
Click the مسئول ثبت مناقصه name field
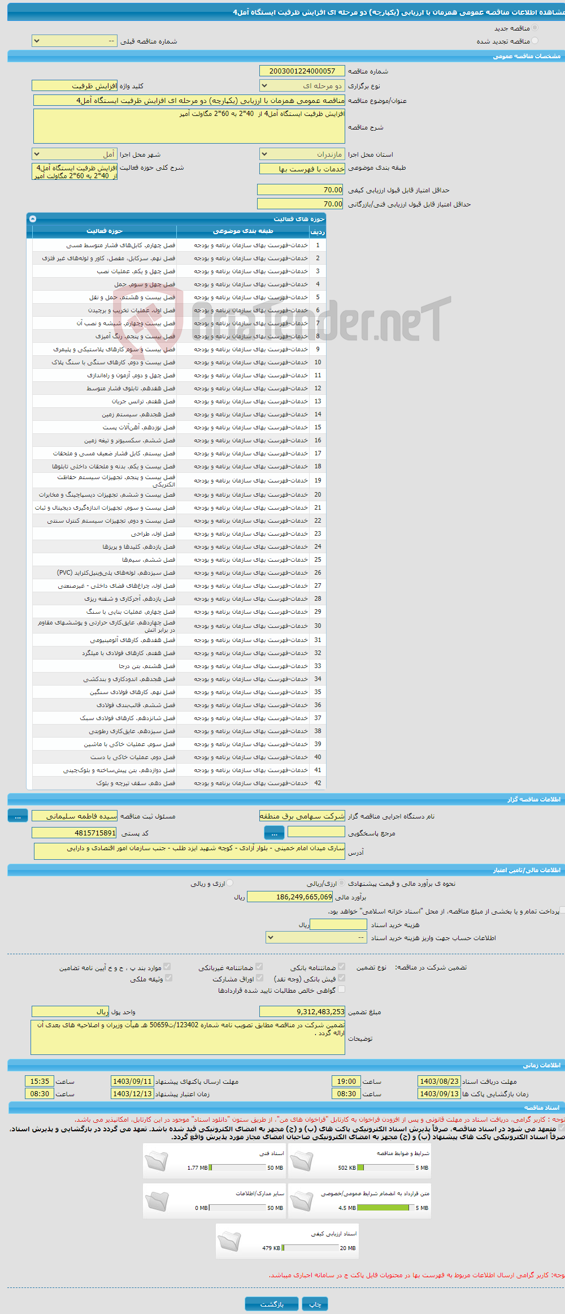coord(75,816)
